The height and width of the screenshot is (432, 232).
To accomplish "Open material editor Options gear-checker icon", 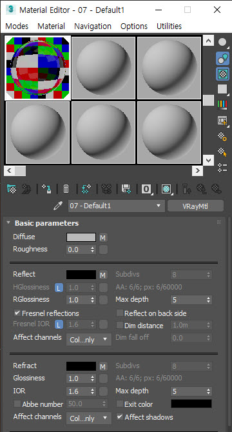I will click(222, 137).
